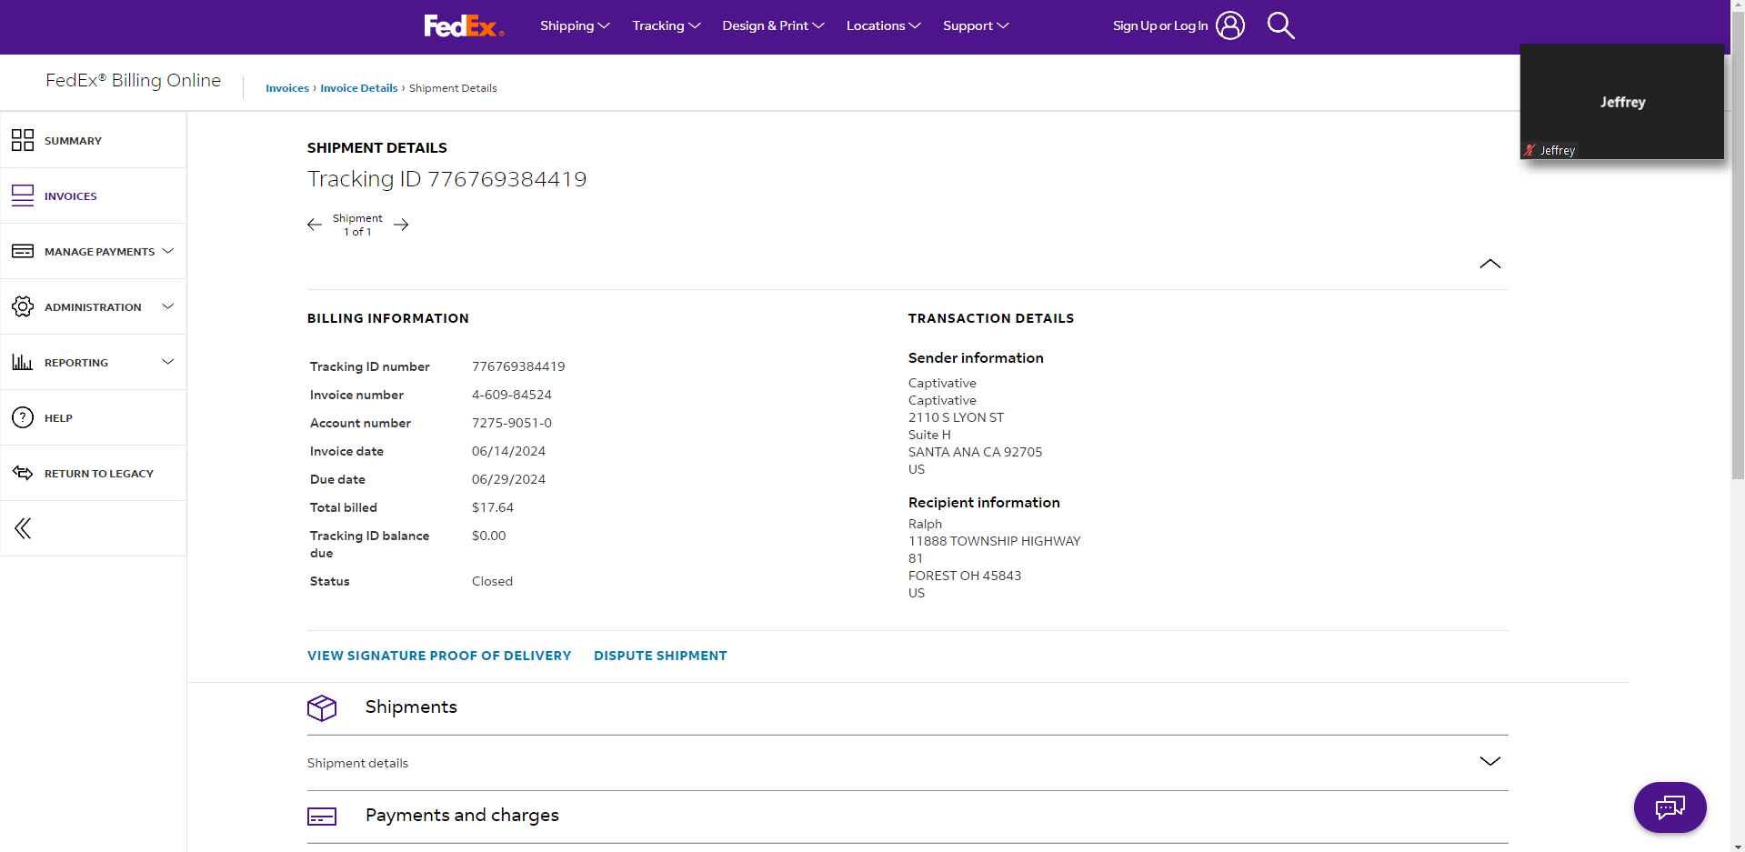The height and width of the screenshot is (852, 1745).
Task: Click View Signature Proof of Delivery
Action: 439,656
